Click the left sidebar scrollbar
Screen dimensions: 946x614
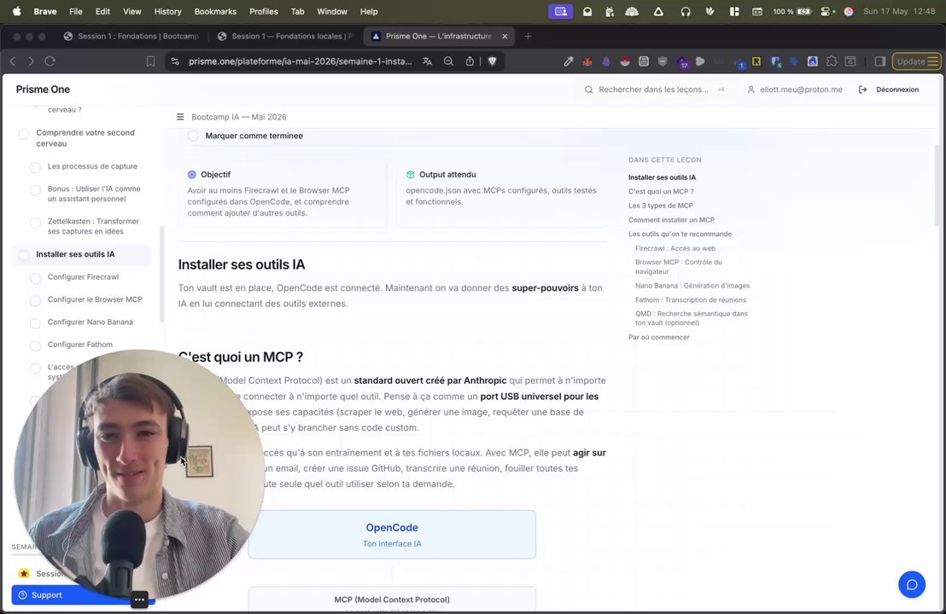[161, 274]
